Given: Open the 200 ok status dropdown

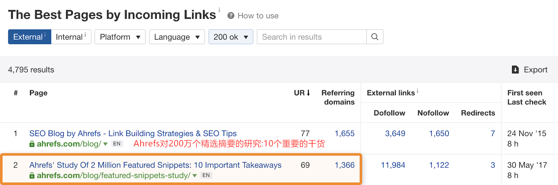Looking at the screenshot, I should [x=231, y=37].
